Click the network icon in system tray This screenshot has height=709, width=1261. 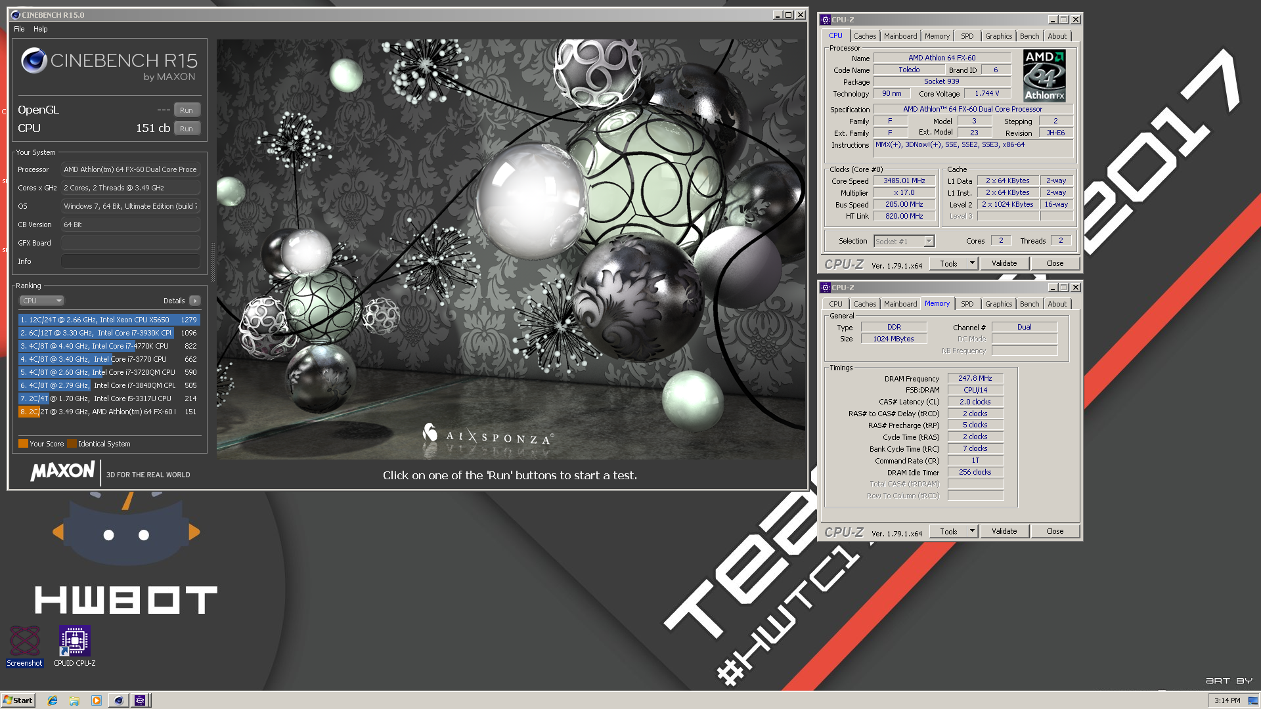click(1252, 700)
